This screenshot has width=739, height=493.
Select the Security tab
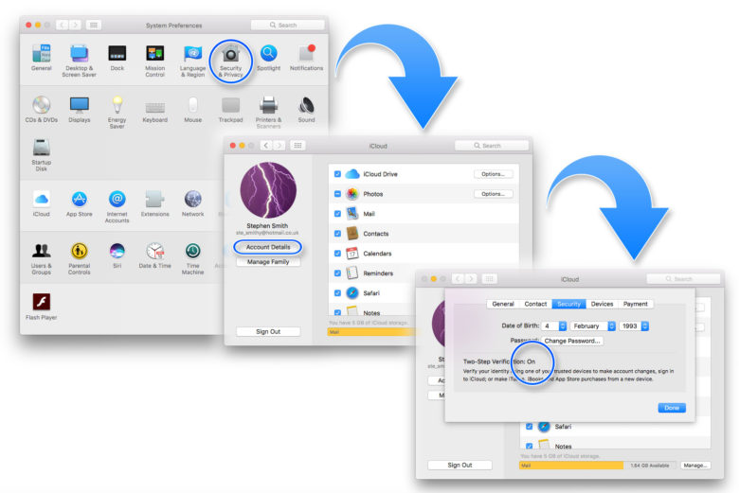click(568, 304)
